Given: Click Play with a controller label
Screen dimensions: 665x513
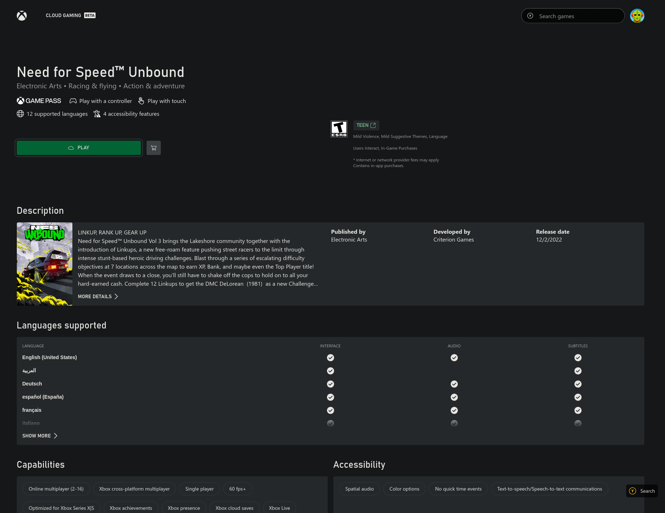Looking at the screenshot, I should click(106, 101).
